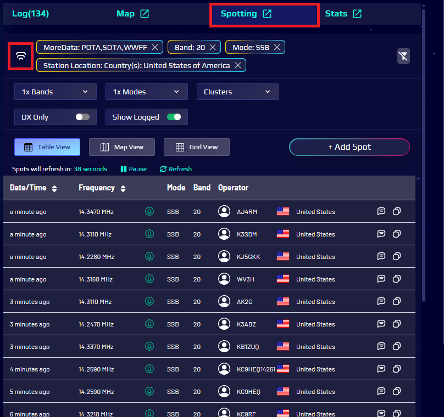Clear all filters with the funnel icon

click(x=403, y=56)
